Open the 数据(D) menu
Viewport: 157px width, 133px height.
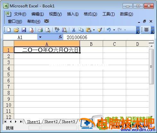click(x=126, y=14)
